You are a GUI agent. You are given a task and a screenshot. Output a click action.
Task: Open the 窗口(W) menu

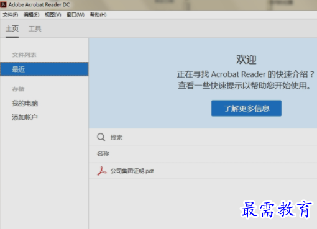75,15
